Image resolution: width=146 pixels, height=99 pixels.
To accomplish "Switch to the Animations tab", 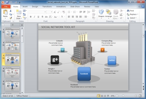I will pyautogui.click(x=61, y=7).
